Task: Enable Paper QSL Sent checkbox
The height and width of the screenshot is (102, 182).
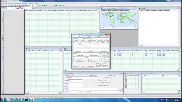Action: 74,60
